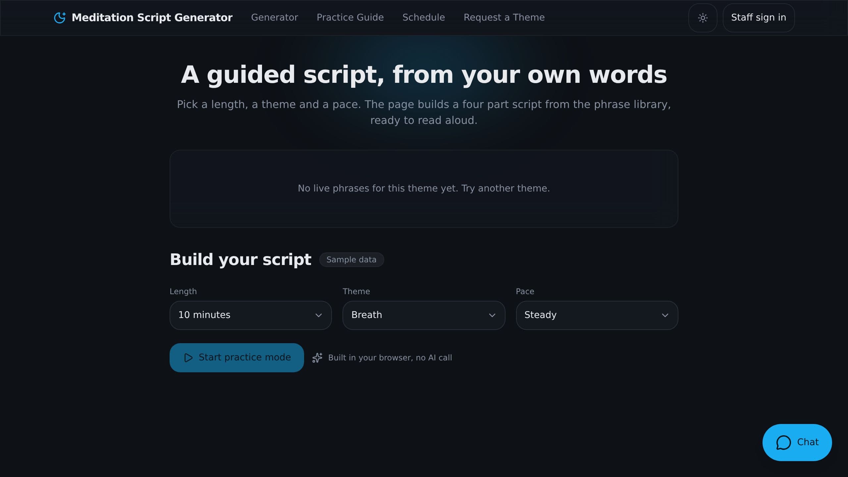This screenshot has width=848, height=477.
Task: Click the sparkle icon beside browser note
Action: (317, 358)
